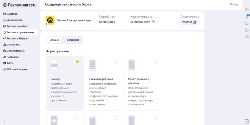250x125 pixels.
Task: Select Реклама в приложениях menu item
Action: click(x=20, y=32)
